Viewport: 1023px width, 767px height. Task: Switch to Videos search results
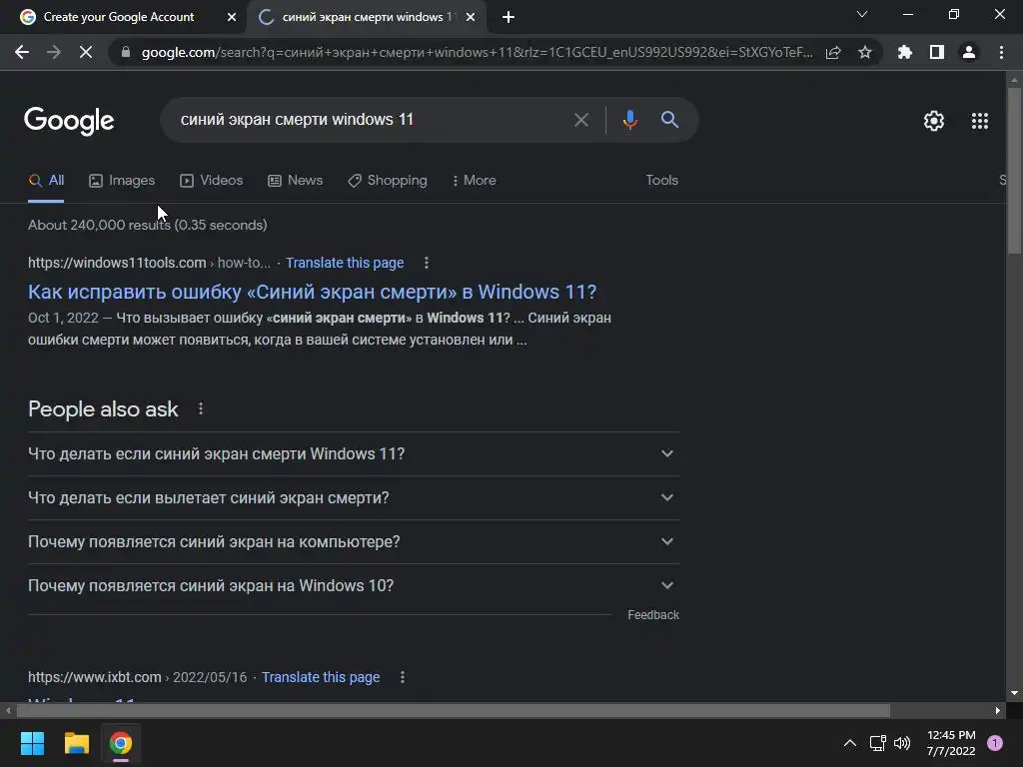coord(212,181)
